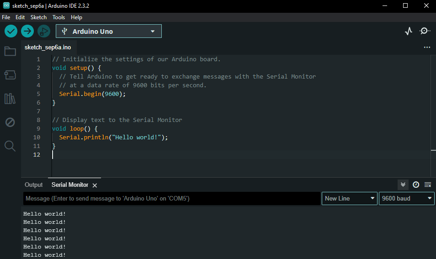
Task: Click the Serial.println("Hello world!") line
Action: click(x=113, y=137)
